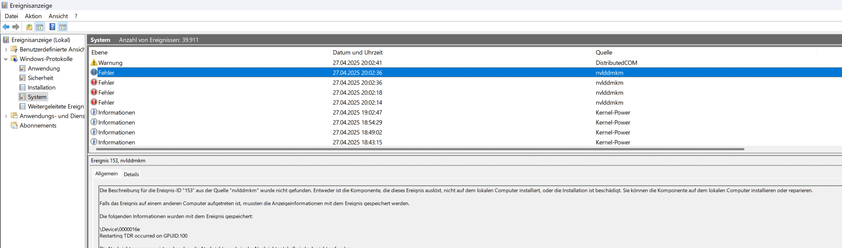Select the Fehler row at 20:02:18
The image size is (842, 248).
click(x=466, y=92)
